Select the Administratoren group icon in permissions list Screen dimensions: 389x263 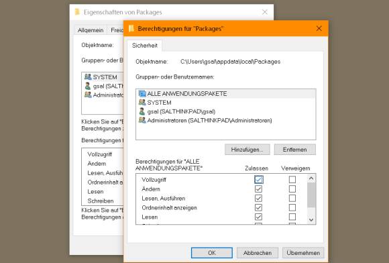[x=142, y=120]
